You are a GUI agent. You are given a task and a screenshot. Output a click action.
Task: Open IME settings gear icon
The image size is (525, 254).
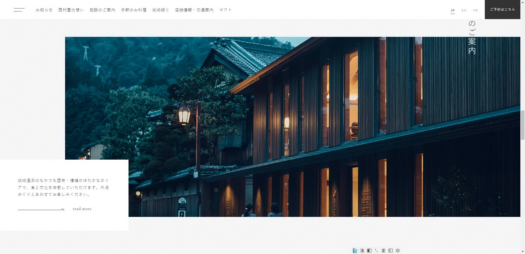coord(398,250)
